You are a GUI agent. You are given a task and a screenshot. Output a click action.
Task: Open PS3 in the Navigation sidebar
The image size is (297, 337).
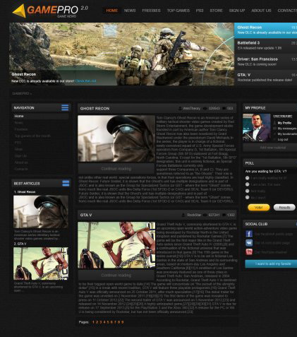18,143
